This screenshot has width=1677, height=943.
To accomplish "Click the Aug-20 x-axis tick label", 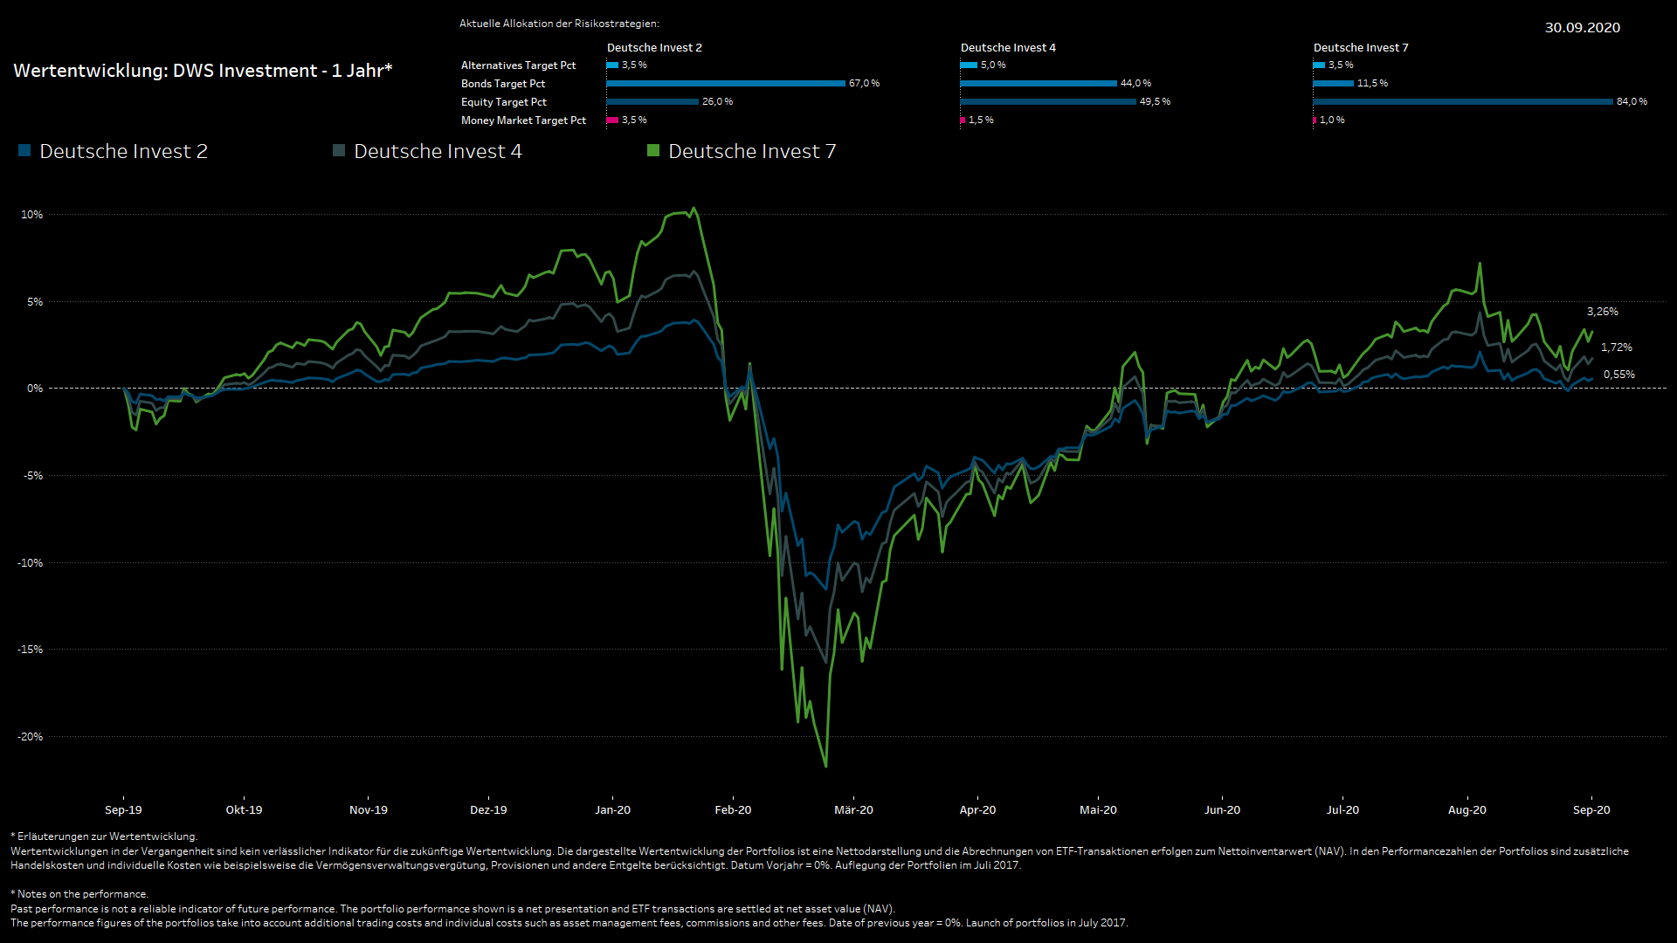I will point(1467,810).
